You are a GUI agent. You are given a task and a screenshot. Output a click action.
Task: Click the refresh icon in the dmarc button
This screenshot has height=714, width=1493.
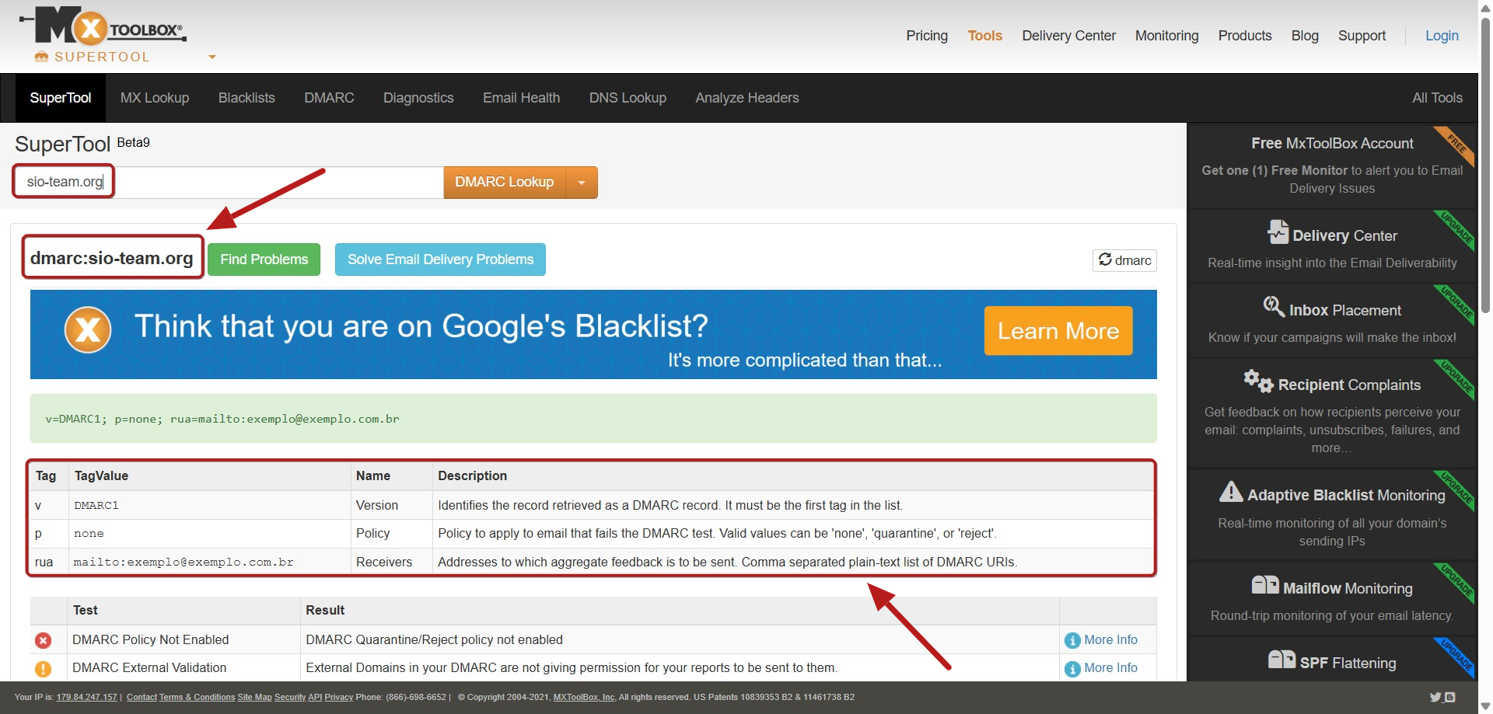pyautogui.click(x=1105, y=259)
